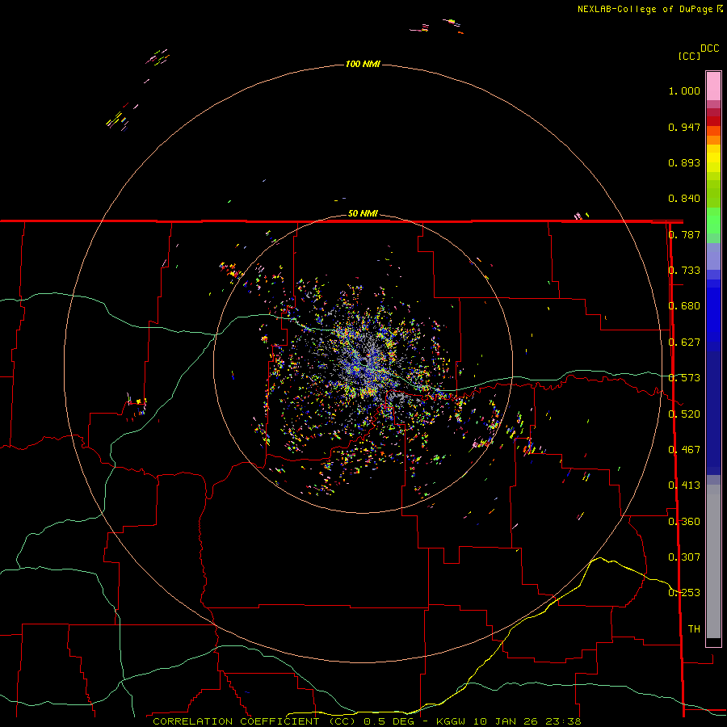Select the 0.360 legend value
The width and height of the screenshot is (727, 727).
point(684,522)
